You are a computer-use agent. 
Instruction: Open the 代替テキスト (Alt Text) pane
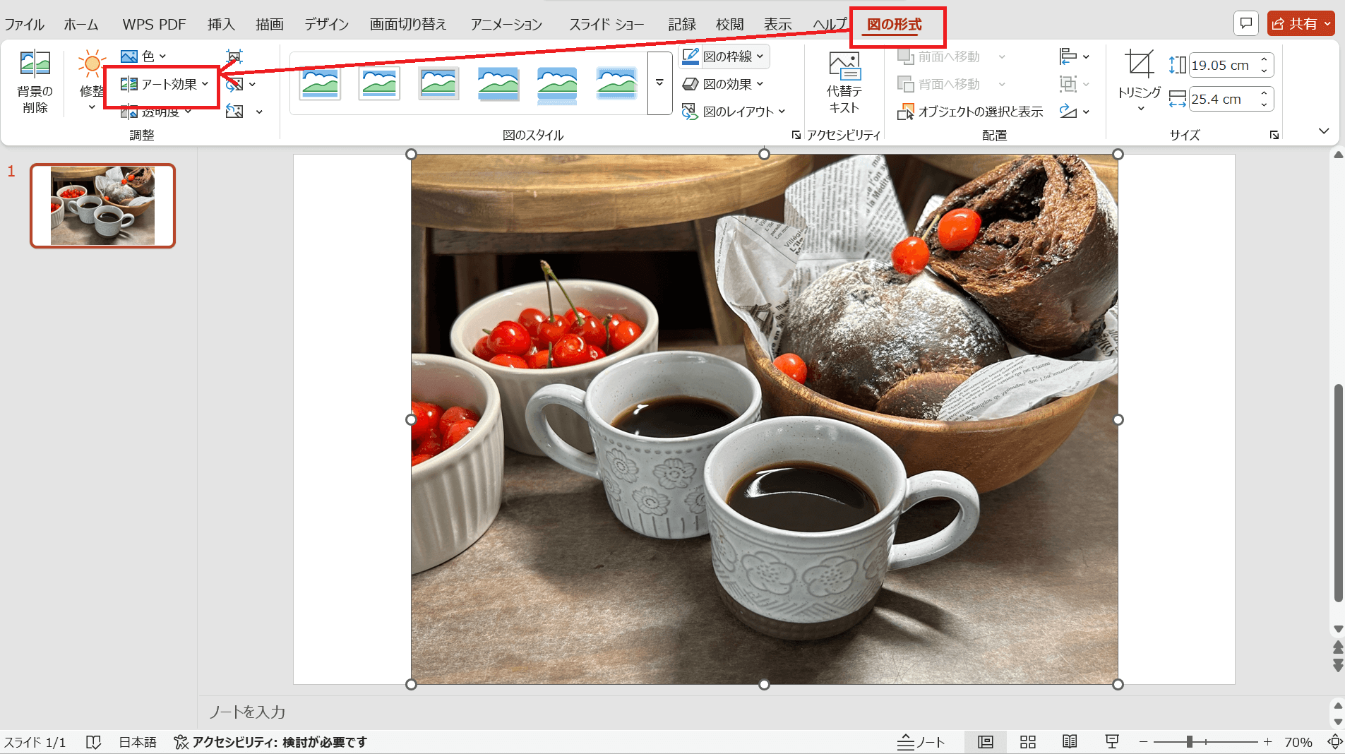(844, 83)
